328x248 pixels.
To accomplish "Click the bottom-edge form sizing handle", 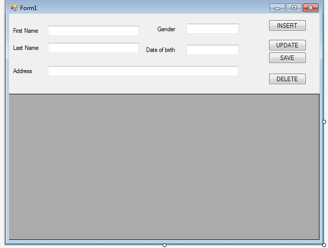I will pos(164,245).
